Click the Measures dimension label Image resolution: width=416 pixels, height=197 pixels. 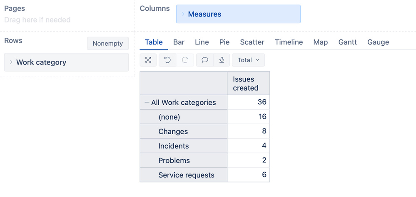[204, 14]
